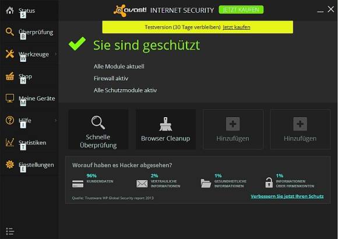
Task: Open the Verbessern Sie jetzt Ihren Schutz link
Action: click(287, 196)
